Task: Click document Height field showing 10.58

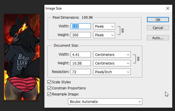Action: [x=81, y=63]
